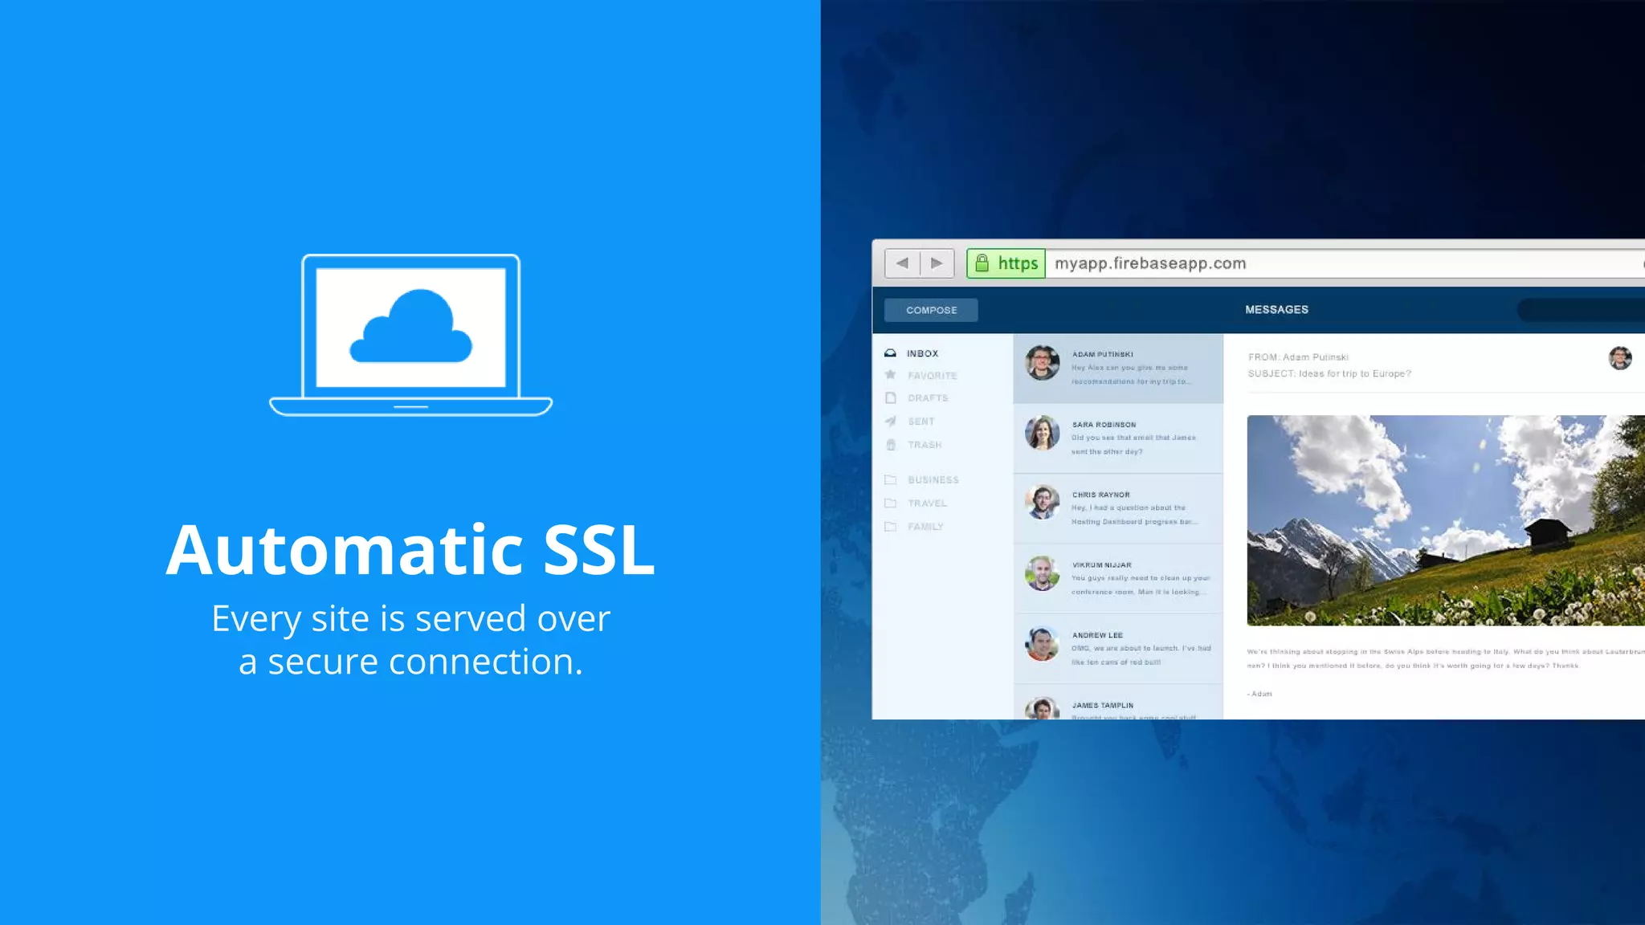Open the BUSINESS label folder
Screen dimensions: 1645x925
click(x=933, y=480)
